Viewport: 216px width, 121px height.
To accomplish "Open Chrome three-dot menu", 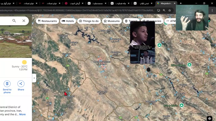I will point(212,10).
